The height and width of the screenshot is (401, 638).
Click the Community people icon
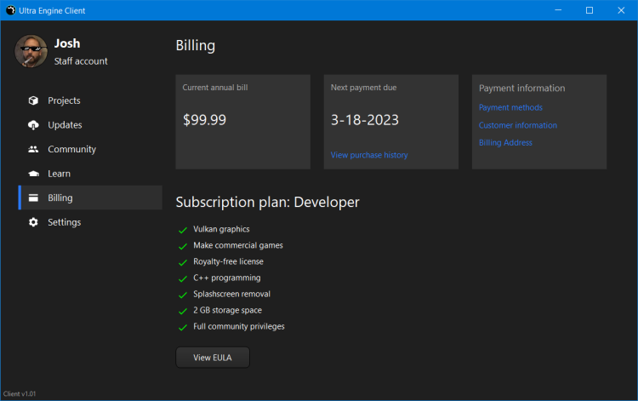tap(33, 149)
